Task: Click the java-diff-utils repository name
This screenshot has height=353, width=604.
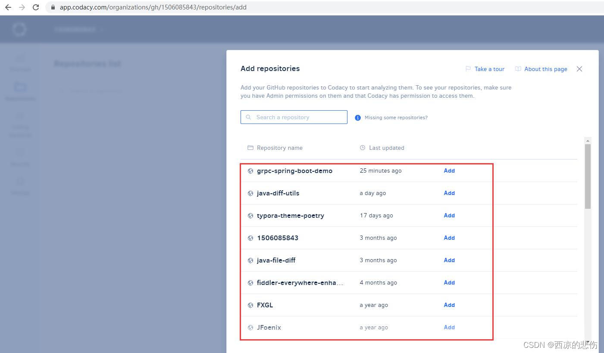Action: coord(278,193)
